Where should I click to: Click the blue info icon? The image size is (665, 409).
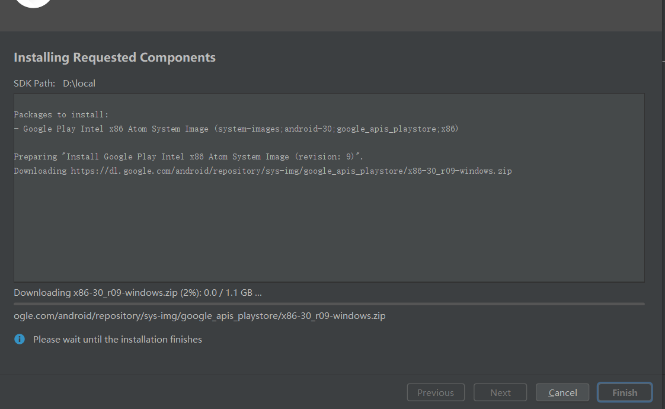(x=20, y=339)
